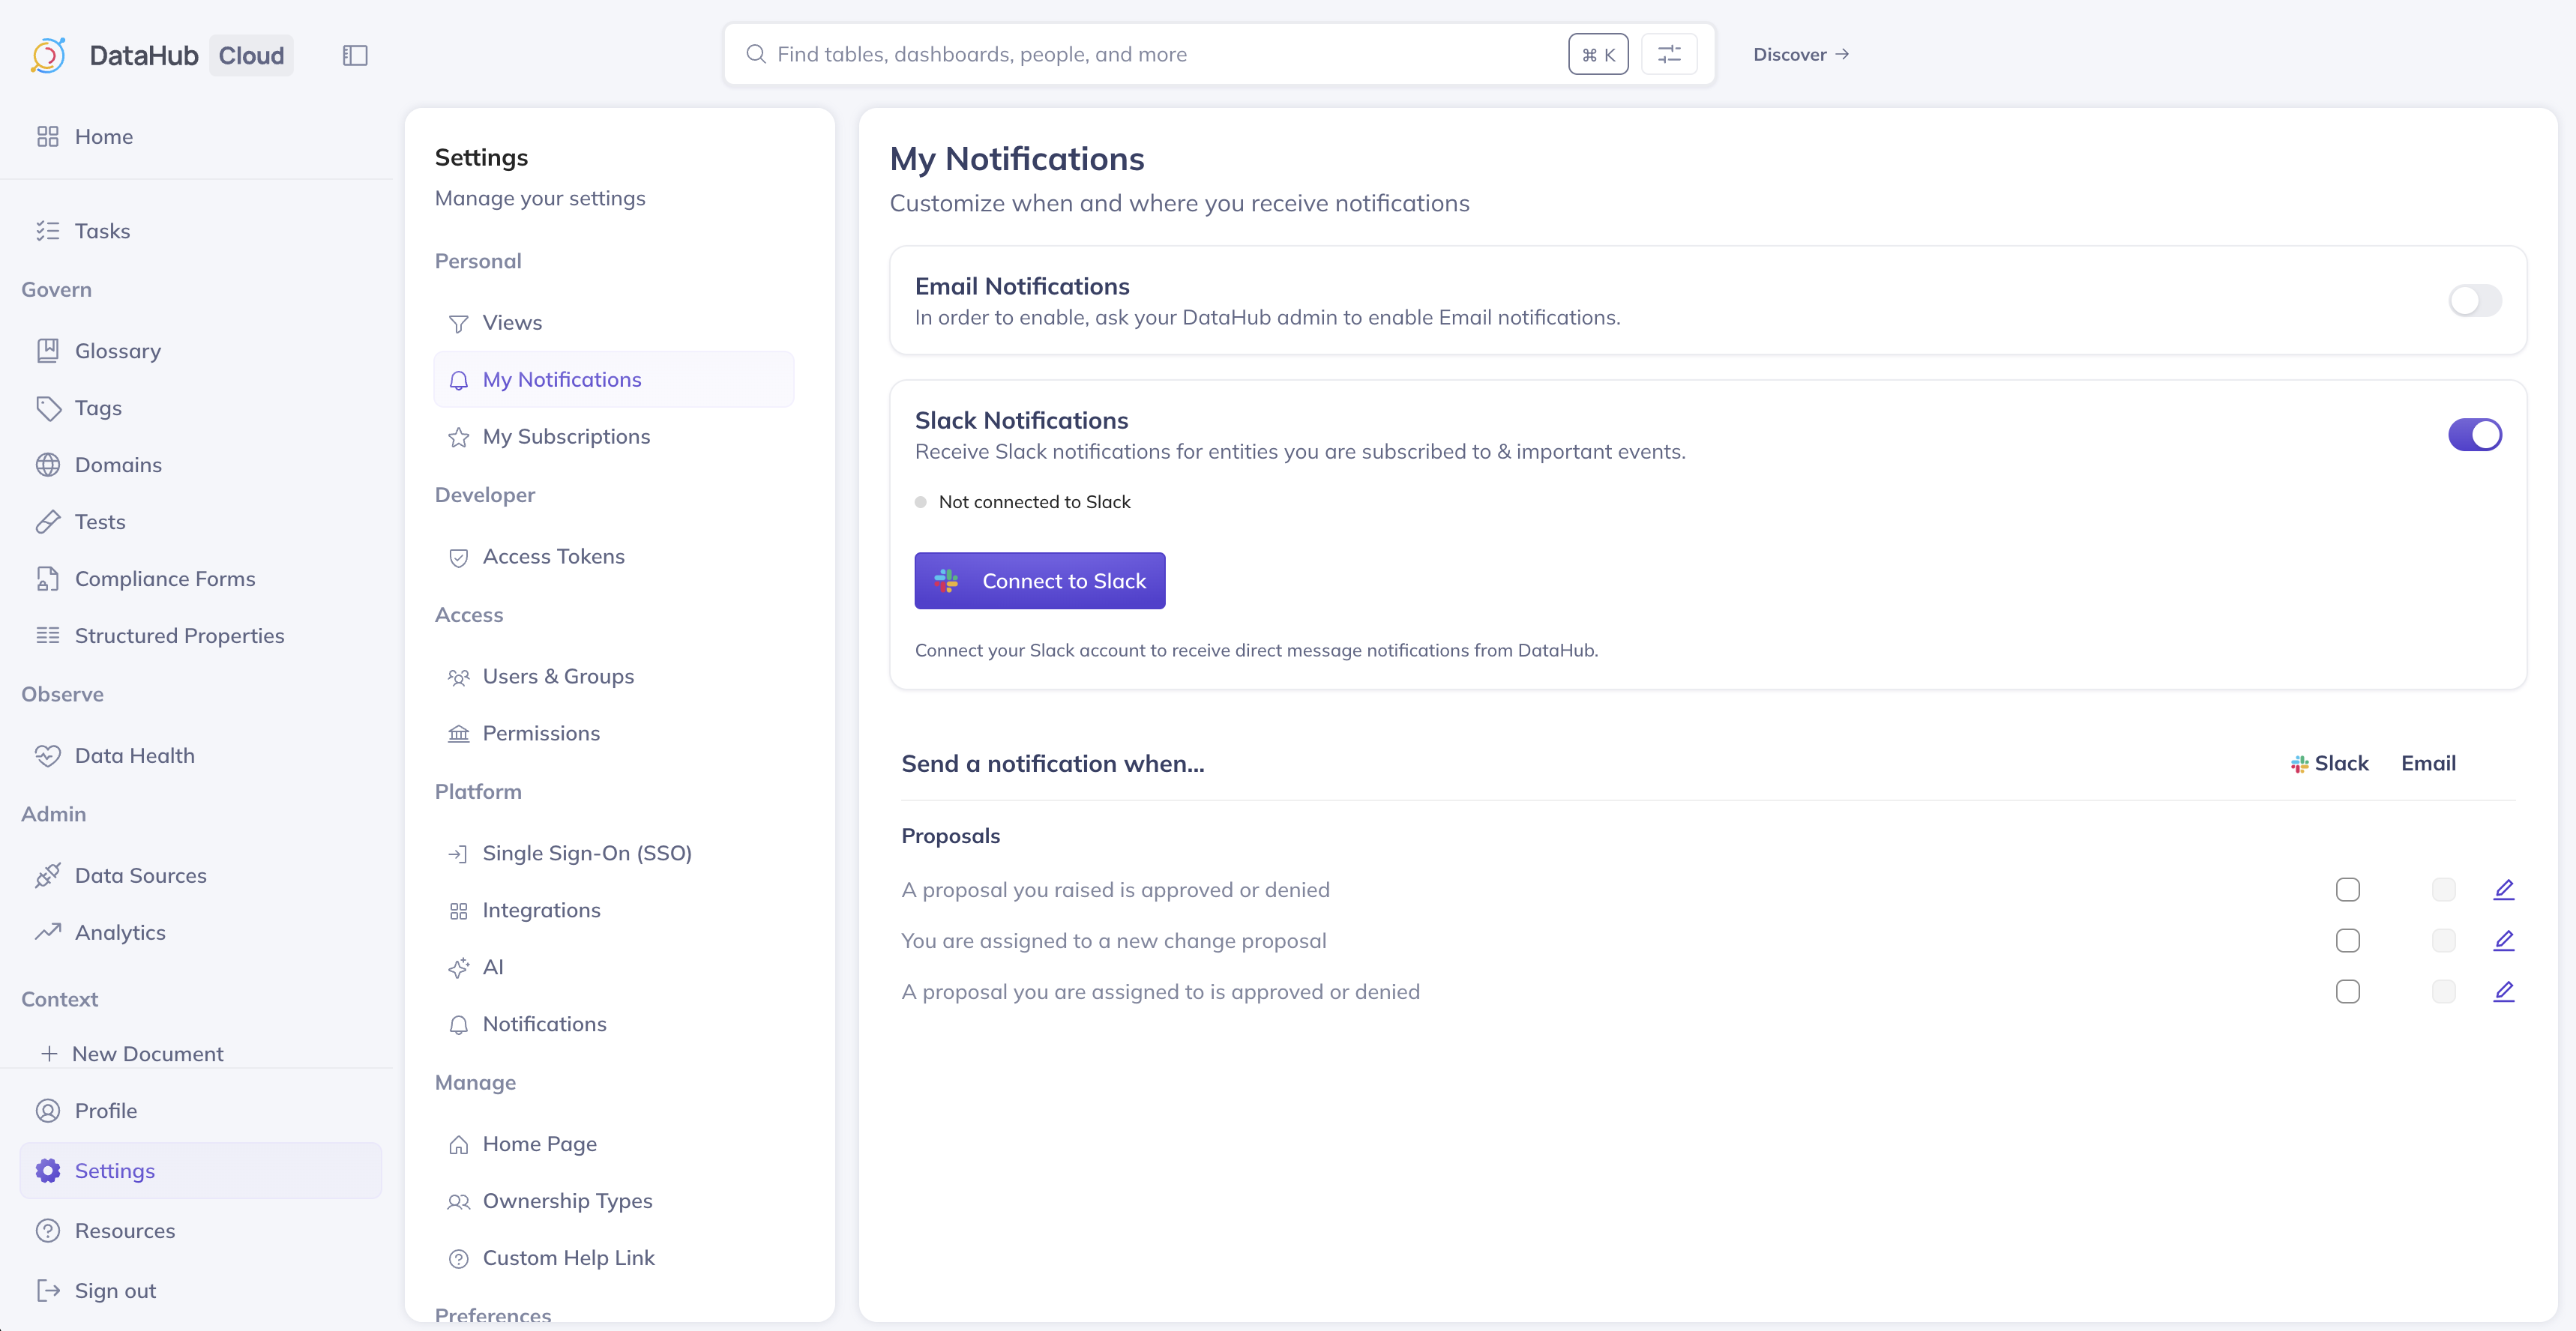
Task: Follow the Discover link
Action: point(1800,54)
